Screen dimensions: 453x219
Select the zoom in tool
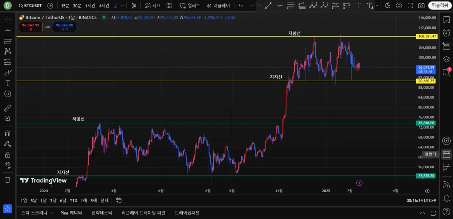click(8, 119)
